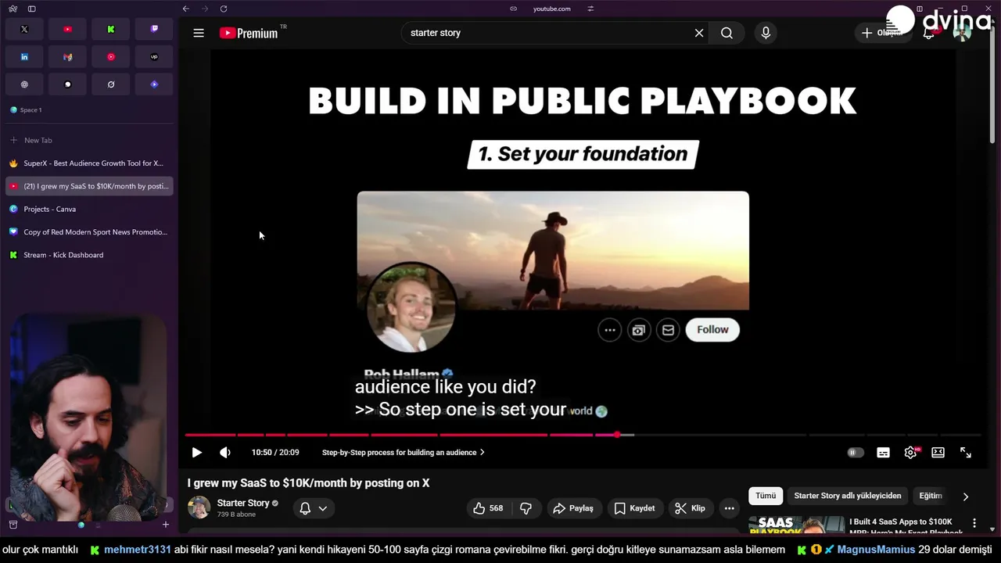Switch to the SuperX Best Audience Growth tab

pos(88,163)
